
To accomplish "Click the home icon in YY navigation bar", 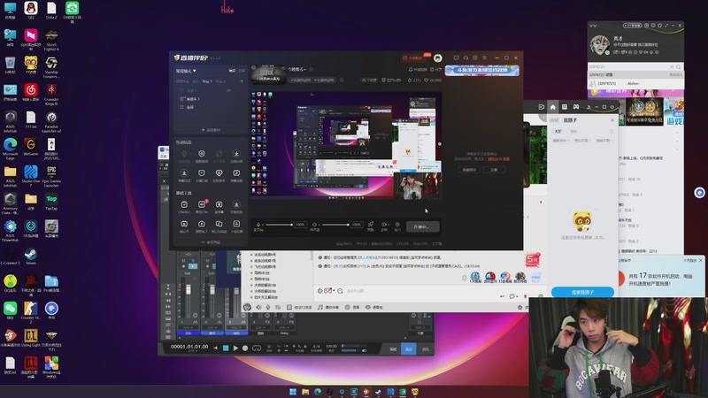I will click(552, 107).
